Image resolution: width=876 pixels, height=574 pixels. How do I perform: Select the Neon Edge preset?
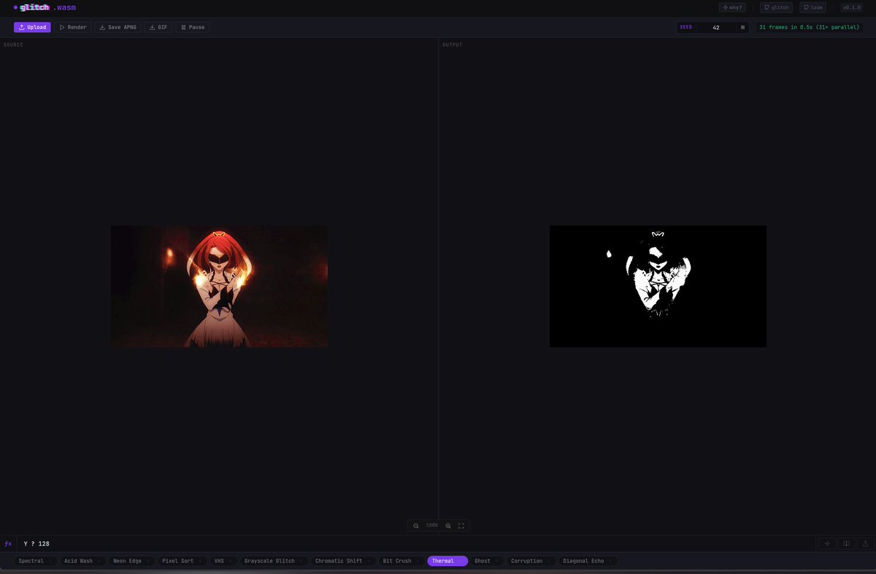[131, 561]
